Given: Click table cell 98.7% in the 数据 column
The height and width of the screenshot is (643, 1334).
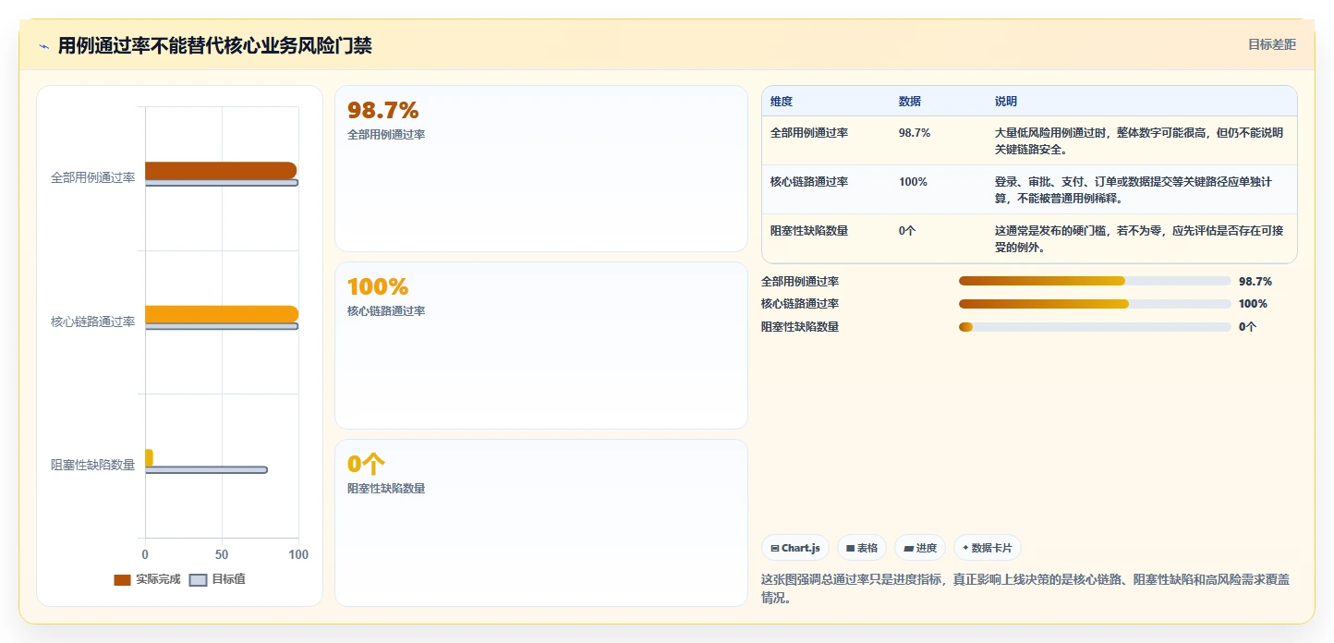Looking at the screenshot, I should pos(915,133).
